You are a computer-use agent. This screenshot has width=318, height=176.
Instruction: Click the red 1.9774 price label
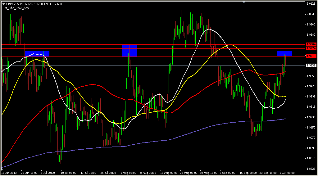(311, 48)
